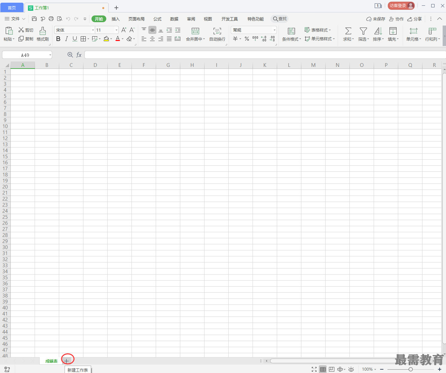
Task: Click the Cut (剪切) scissors button
Action: coord(26,30)
